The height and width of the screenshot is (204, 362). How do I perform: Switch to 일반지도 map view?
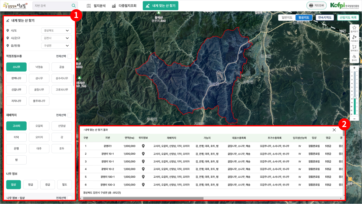287,18
